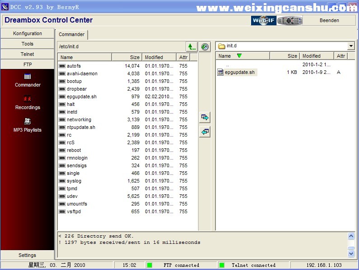359x270 pixels.
Task: Click modified date 02.02.2010 of epgupdate.sh
Action: point(159,96)
